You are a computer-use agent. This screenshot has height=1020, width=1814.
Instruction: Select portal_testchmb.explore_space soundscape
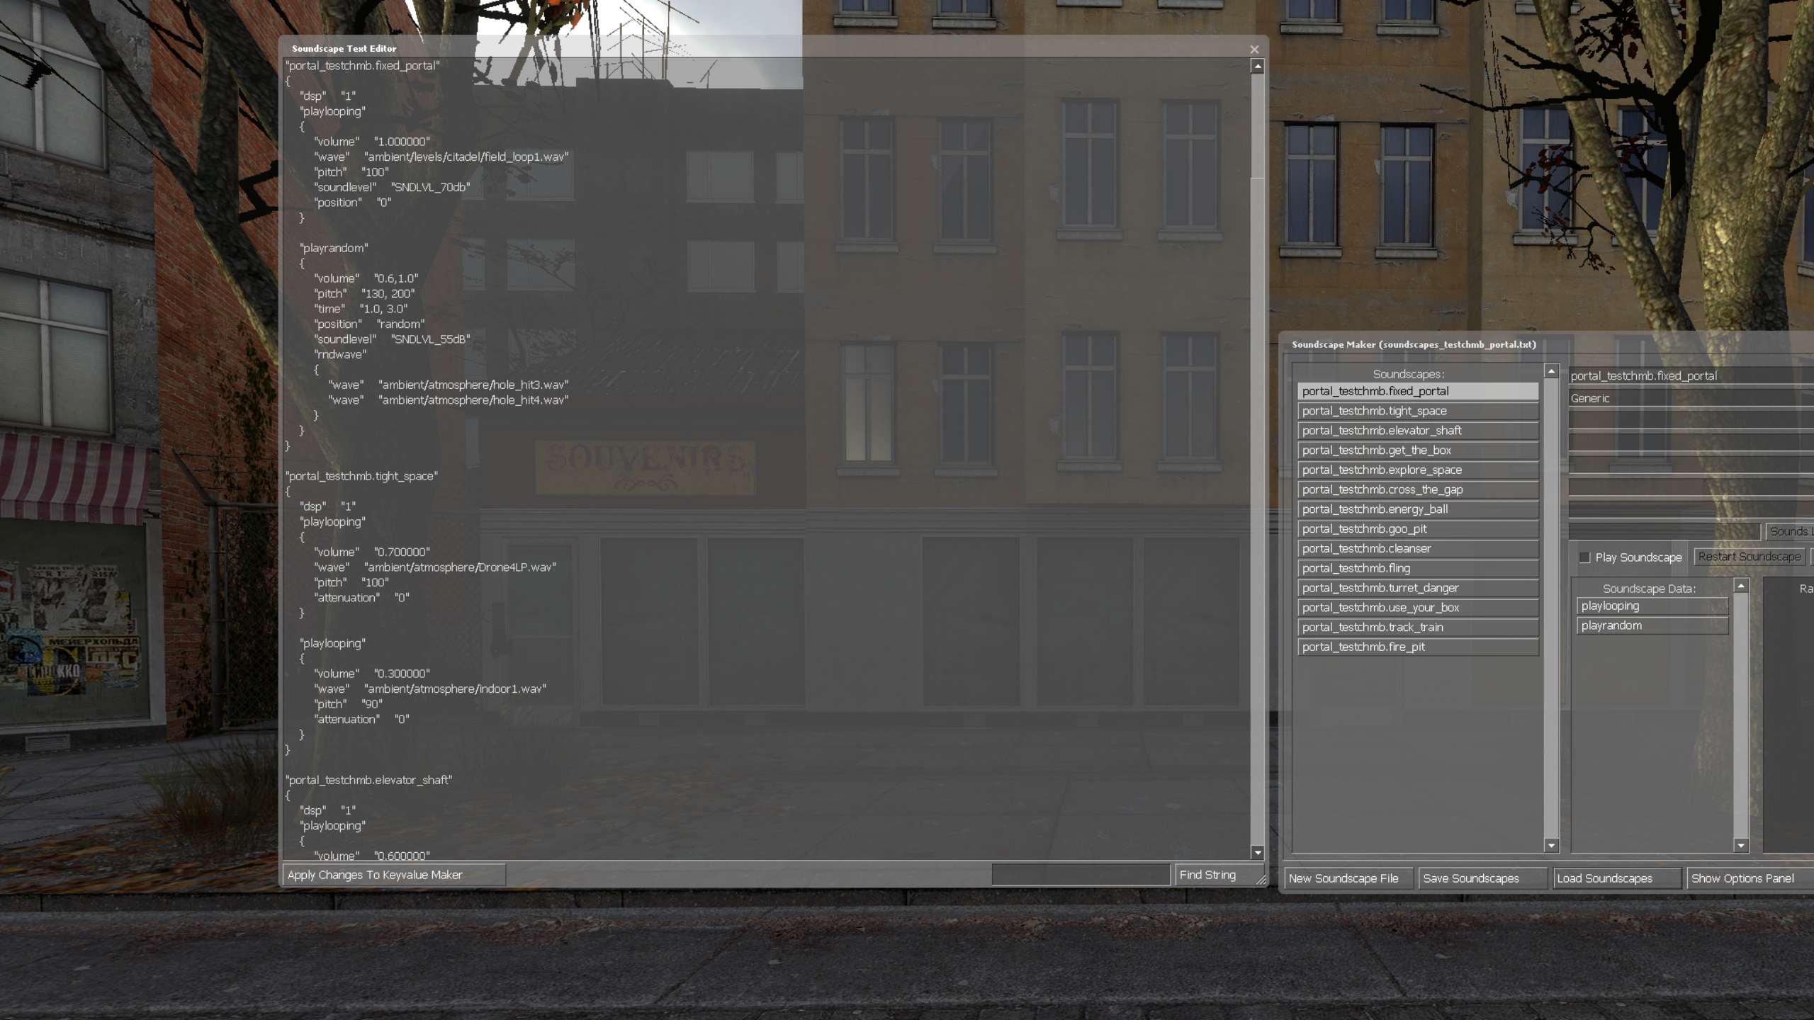pos(1418,470)
